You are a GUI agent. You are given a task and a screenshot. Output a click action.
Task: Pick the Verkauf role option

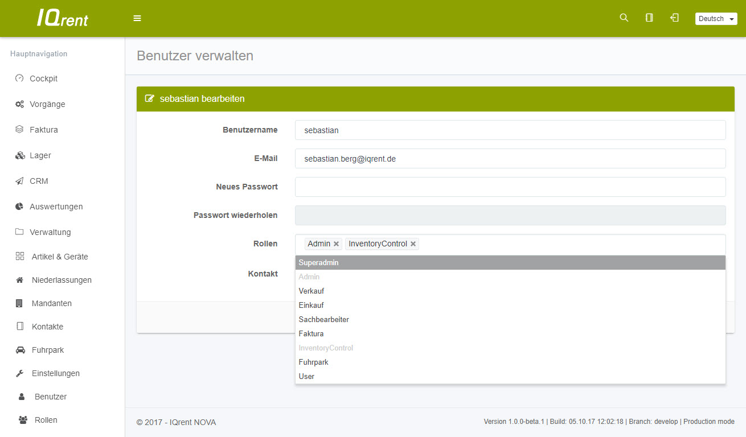pos(311,291)
